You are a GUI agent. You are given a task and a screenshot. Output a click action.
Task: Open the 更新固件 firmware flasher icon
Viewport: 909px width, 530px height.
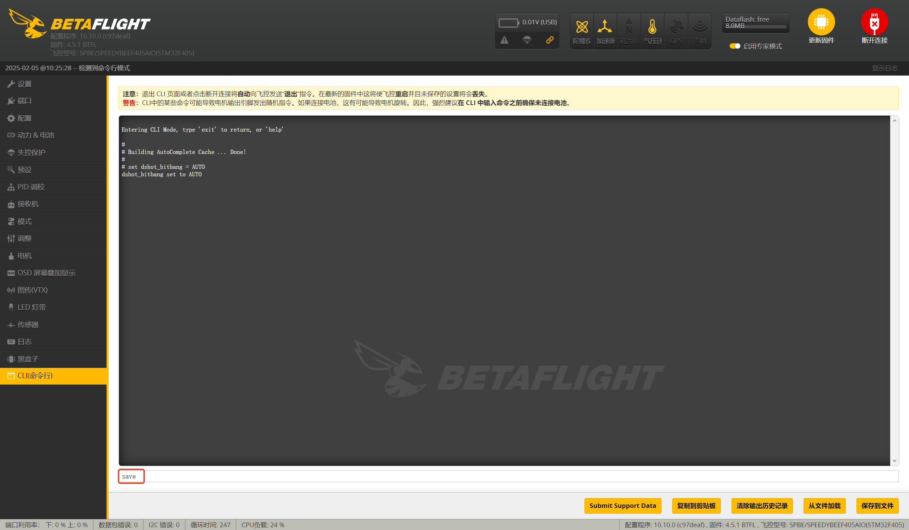pyautogui.click(x=821, y=22)
